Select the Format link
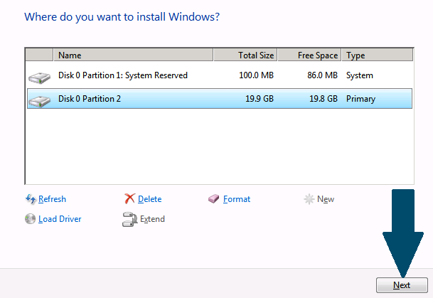Image resolution: width=433 pixels, height=298 pixels. (237, 199)
